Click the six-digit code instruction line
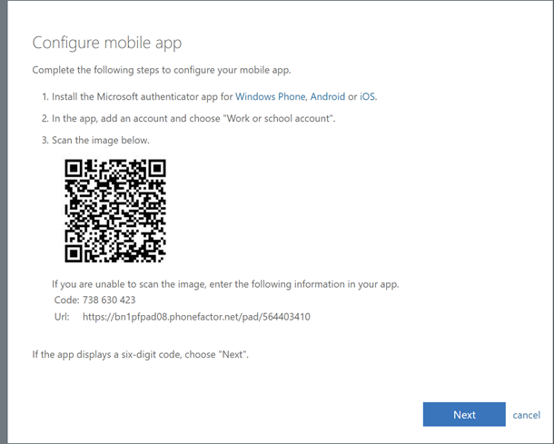This screenshot has width=554, height=444. (x=141, y=354)
